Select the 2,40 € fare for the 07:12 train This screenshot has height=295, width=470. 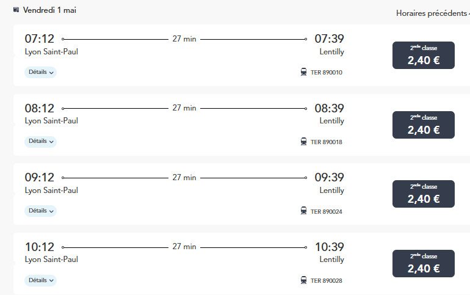tap(423, 56)
